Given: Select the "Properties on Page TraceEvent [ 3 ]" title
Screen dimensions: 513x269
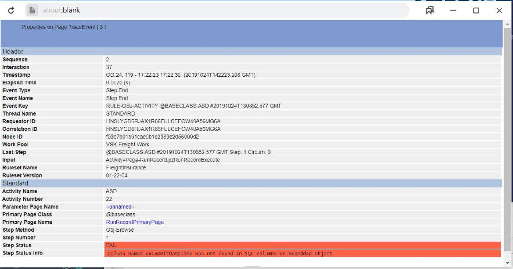Looking at the screenshot, I should pyautogui.click(x=64, y=27).
